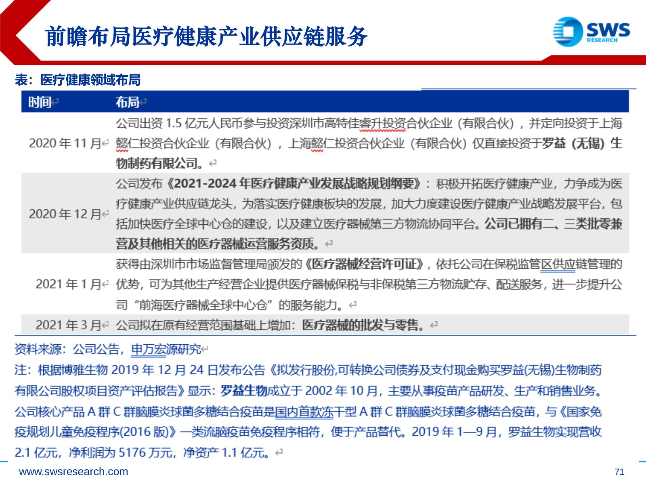Click the 时间 column header

[x=40, y=102]
